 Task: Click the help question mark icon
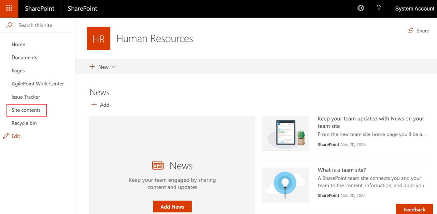pos(379,8)
